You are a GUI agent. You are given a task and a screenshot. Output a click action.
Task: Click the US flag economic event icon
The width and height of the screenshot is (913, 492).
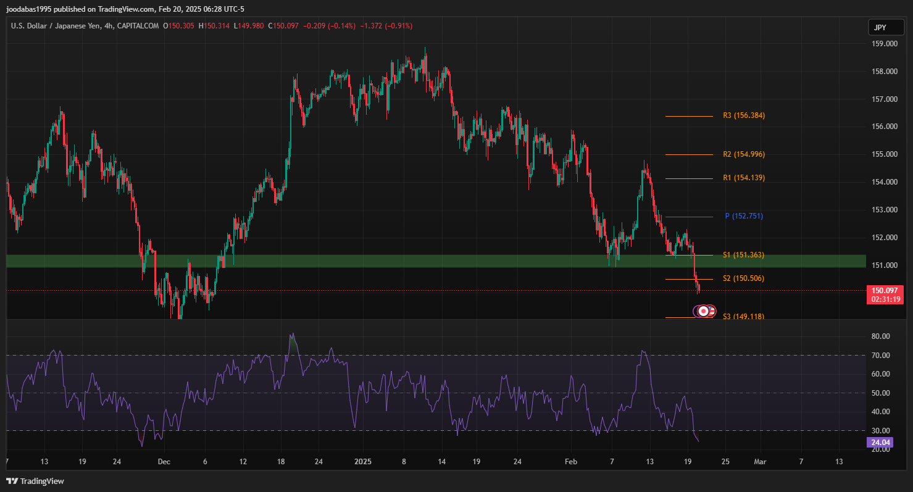pos(711,312)
